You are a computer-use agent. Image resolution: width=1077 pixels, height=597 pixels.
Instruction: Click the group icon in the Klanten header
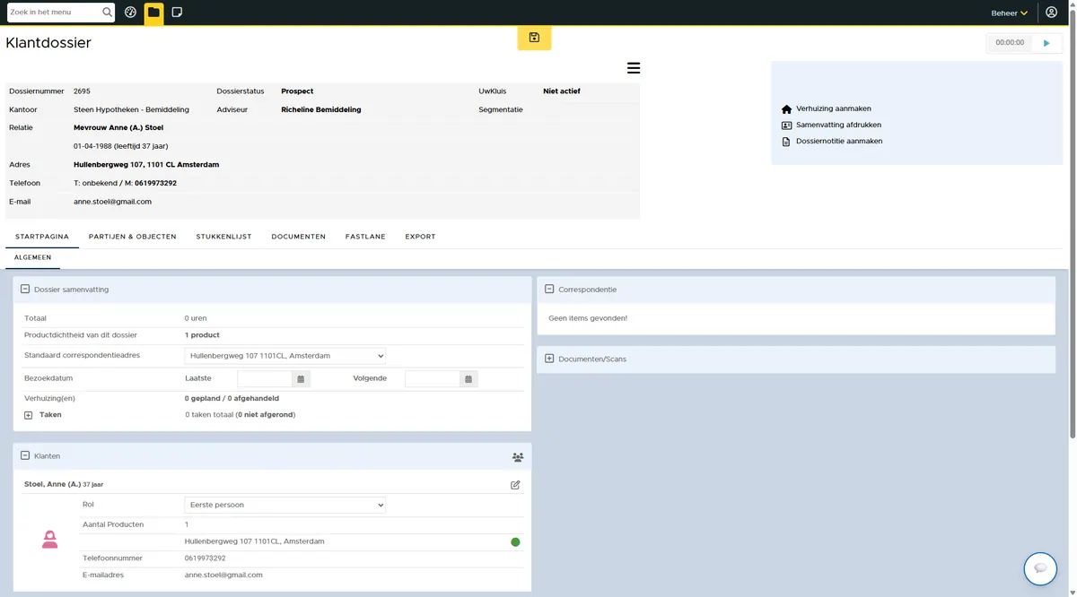(518, 457)
